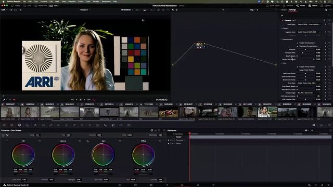Select the Primaries color wheels palette icon
Viewport: 333px width, 187px height.
click(19, 125)
